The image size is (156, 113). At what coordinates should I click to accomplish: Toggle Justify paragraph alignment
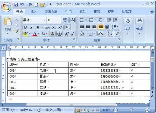[x=101, y=27]
